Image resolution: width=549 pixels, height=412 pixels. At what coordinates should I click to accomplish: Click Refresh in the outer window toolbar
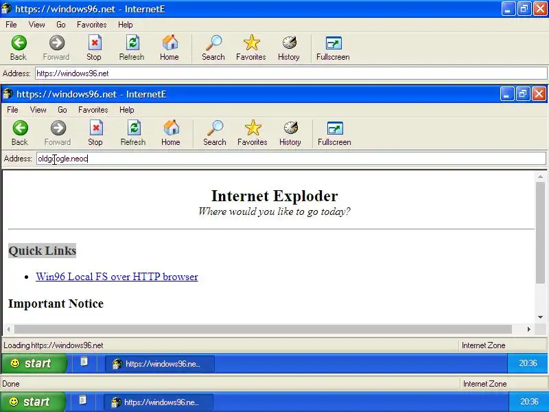tap(132, 48)
